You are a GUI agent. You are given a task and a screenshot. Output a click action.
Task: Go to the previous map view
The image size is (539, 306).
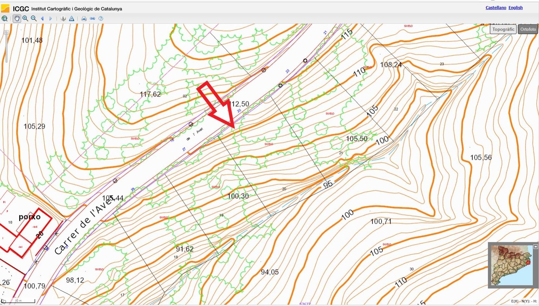(42, 19)
